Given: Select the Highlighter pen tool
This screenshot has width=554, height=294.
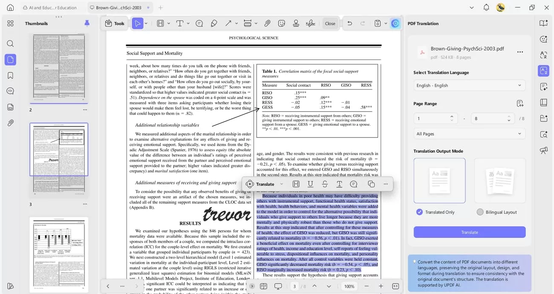Looking at the screenshot, I should point(214,23).
